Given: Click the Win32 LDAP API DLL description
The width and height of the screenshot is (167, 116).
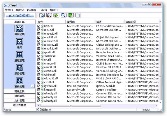Looking at the screenshot, I should pos(108,78).
